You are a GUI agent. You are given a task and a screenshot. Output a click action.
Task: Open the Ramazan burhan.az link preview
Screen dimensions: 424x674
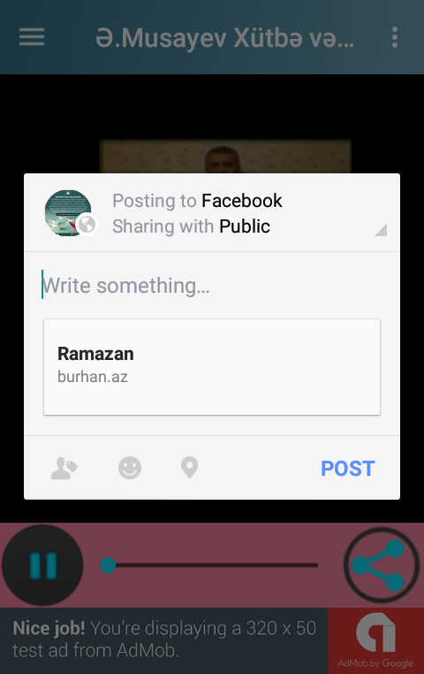212,367
